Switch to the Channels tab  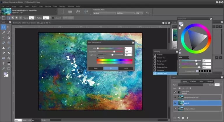click(193, 81)
